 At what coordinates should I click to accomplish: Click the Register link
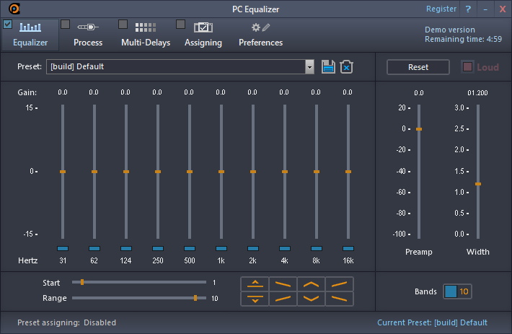coord(441,9)
